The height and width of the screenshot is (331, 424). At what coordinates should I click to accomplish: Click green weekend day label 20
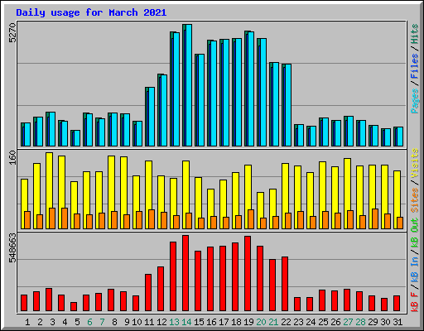(261, 322)
